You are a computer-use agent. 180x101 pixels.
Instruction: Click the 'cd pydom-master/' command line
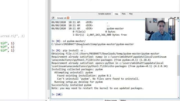[74, 41]
